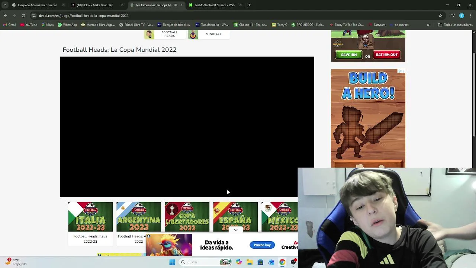Image resolution: width=476 pixels, height=268 pixels.
Task: Open the Maps bookmark
Action: click(x=47, y=25)
